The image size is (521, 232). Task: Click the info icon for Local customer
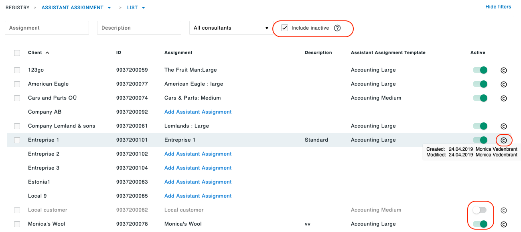point(504,210)
